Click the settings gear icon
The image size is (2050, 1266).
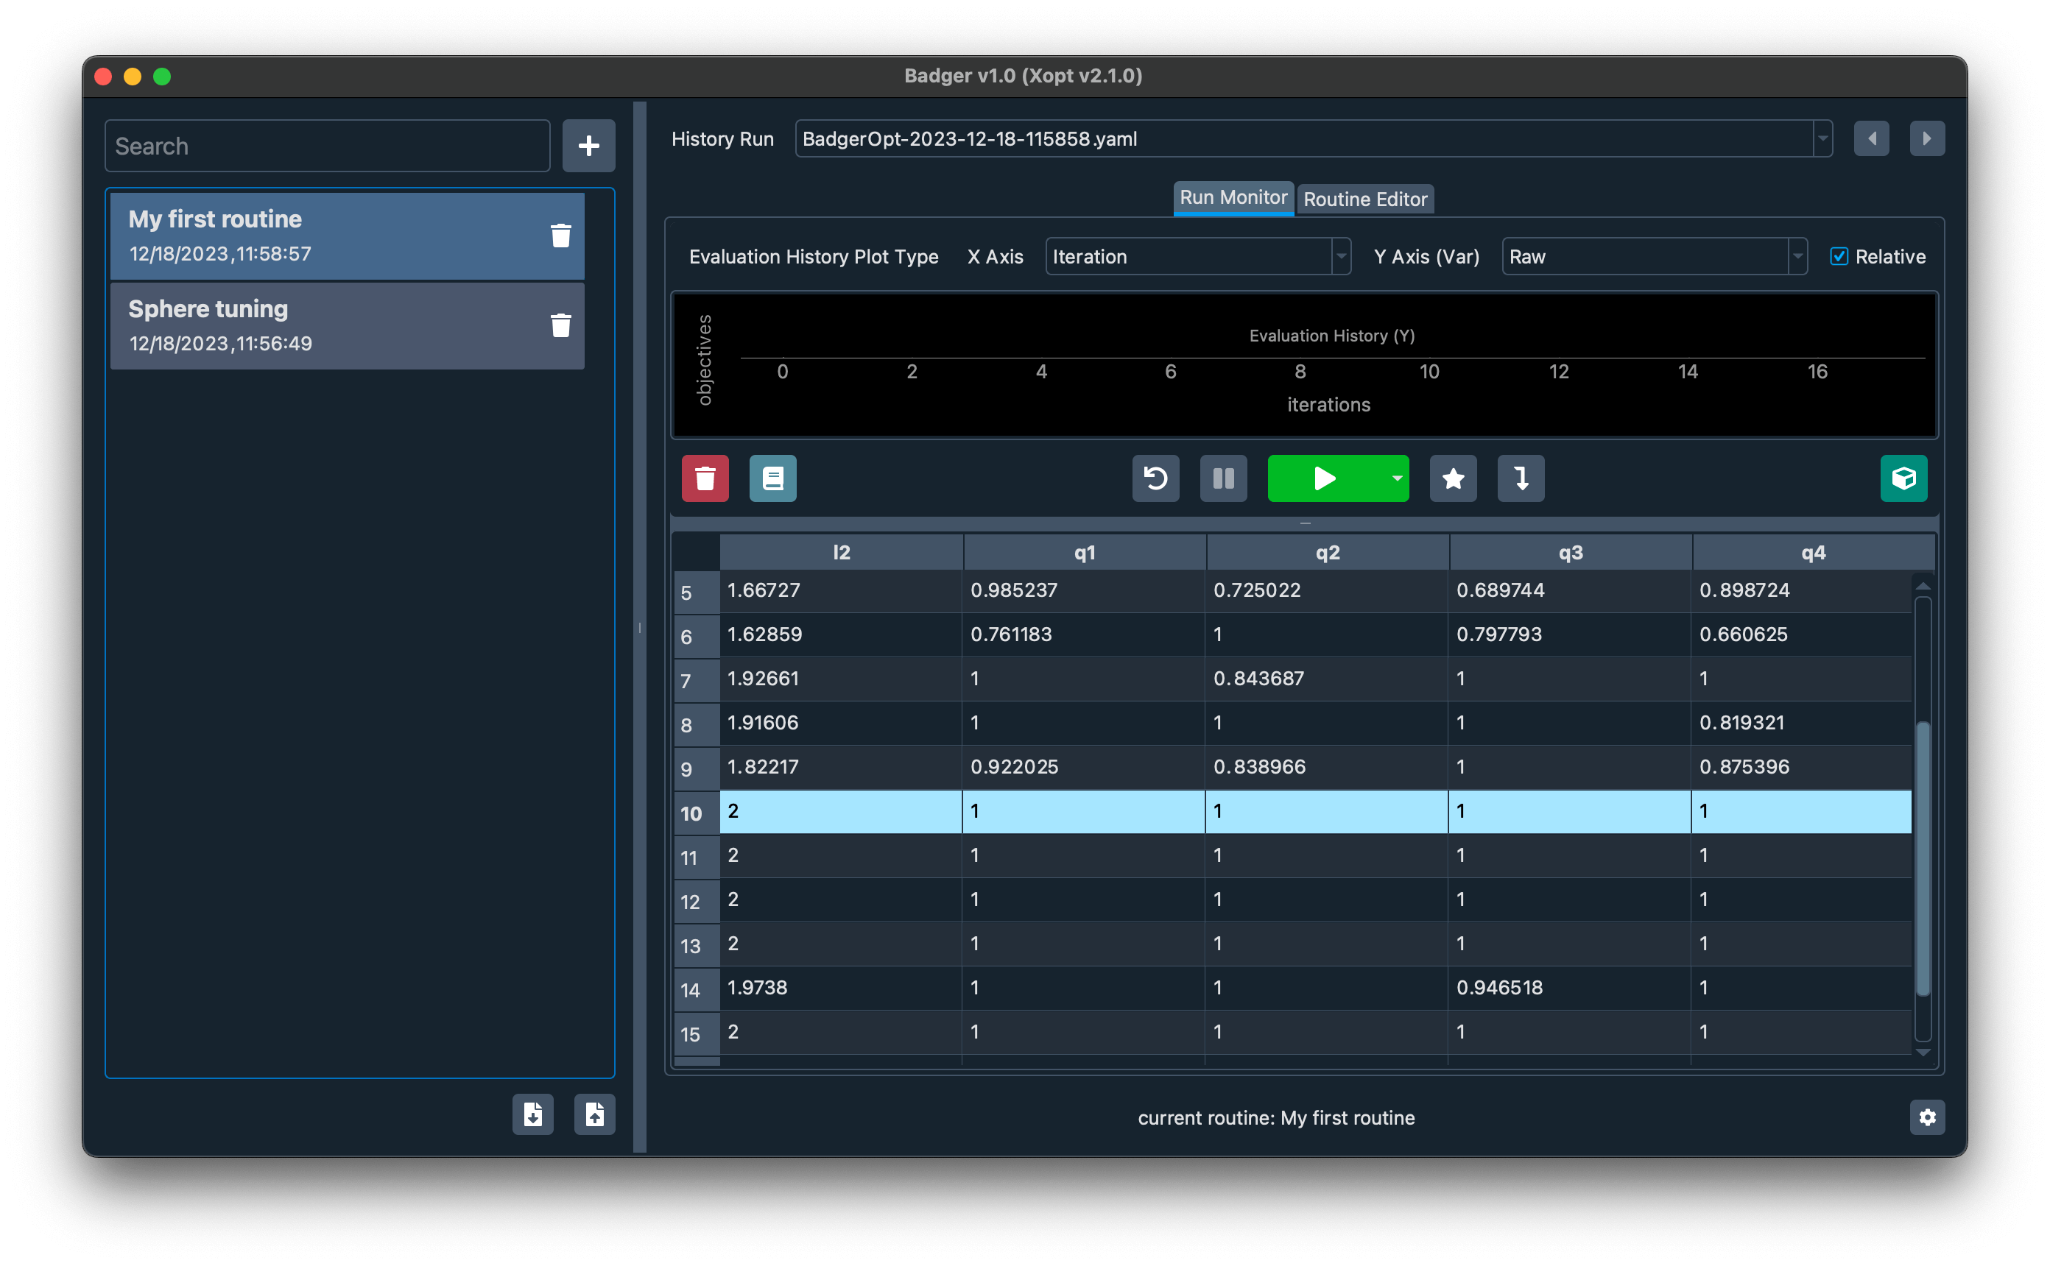click(1927, 1117)
